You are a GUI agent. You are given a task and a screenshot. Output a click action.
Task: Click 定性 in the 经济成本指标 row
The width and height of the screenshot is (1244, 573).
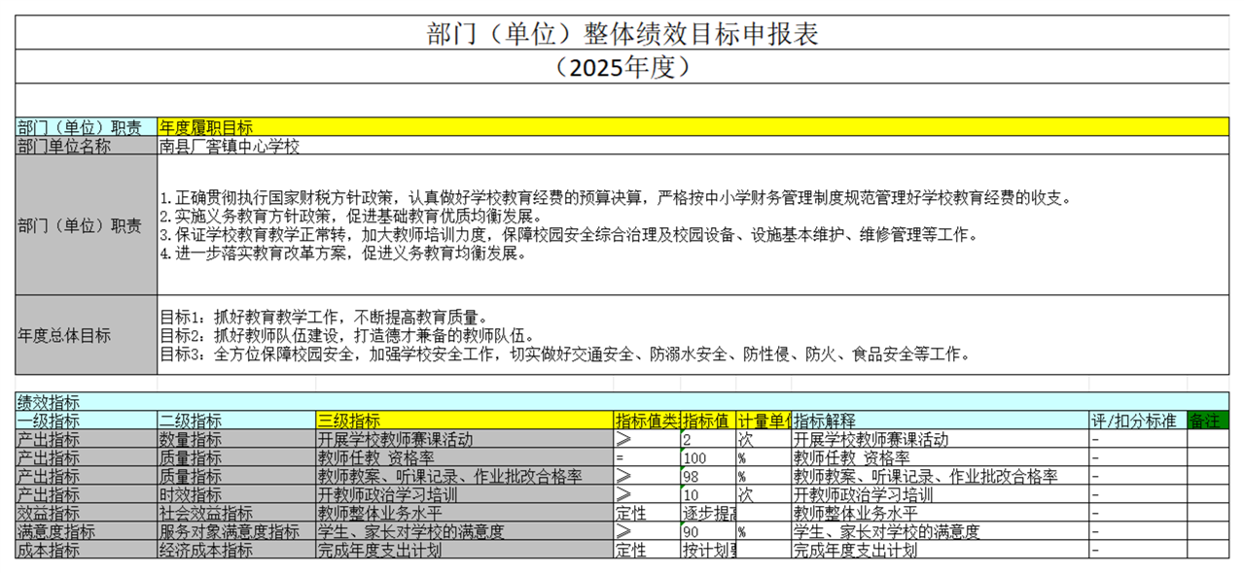[x=647, y=550]
